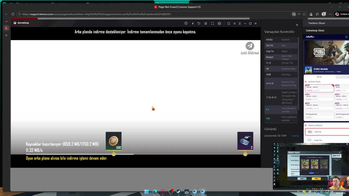The image size is (349, 196).
Task: Close the Varsayılan Kontrolör panel
Action: tap(297, 25)
